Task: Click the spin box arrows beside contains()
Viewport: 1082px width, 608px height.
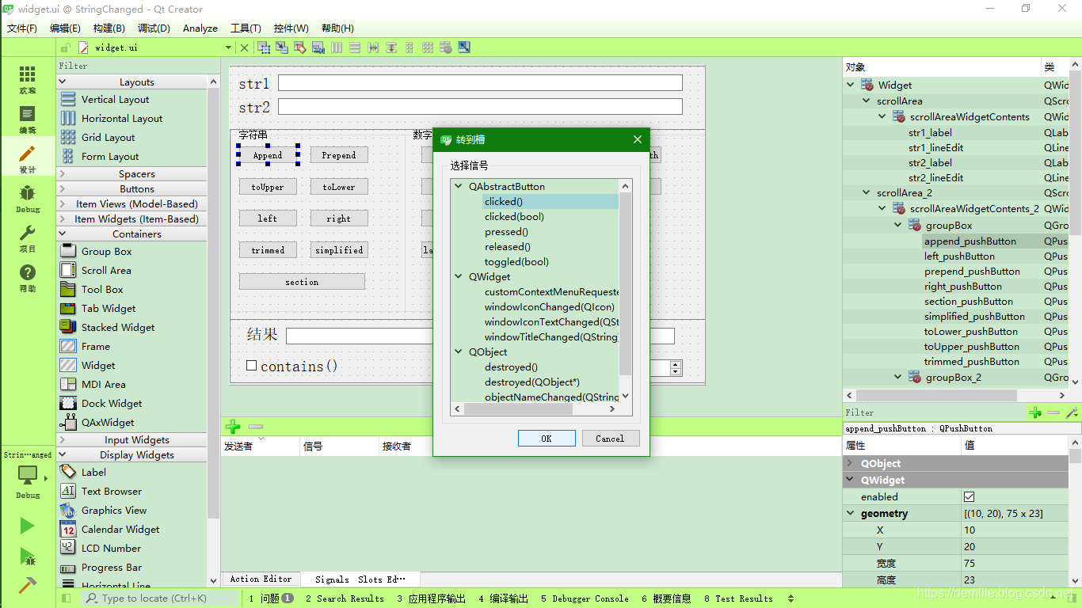Action: [x=676, y=368]
